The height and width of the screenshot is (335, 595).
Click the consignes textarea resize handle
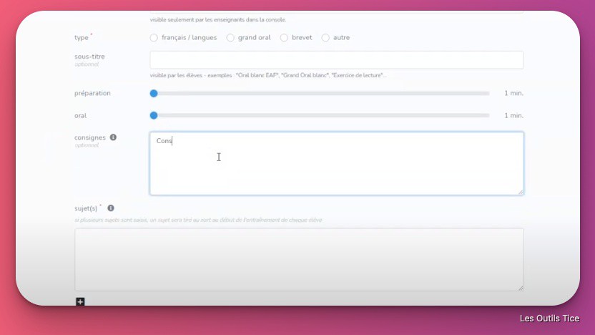(x=521, y=192)
